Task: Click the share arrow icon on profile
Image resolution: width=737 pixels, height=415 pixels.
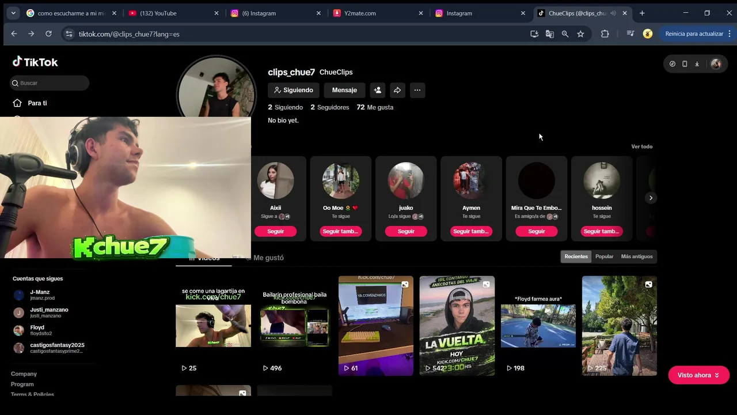Action: pyautogui.click(x=397, y=90)
